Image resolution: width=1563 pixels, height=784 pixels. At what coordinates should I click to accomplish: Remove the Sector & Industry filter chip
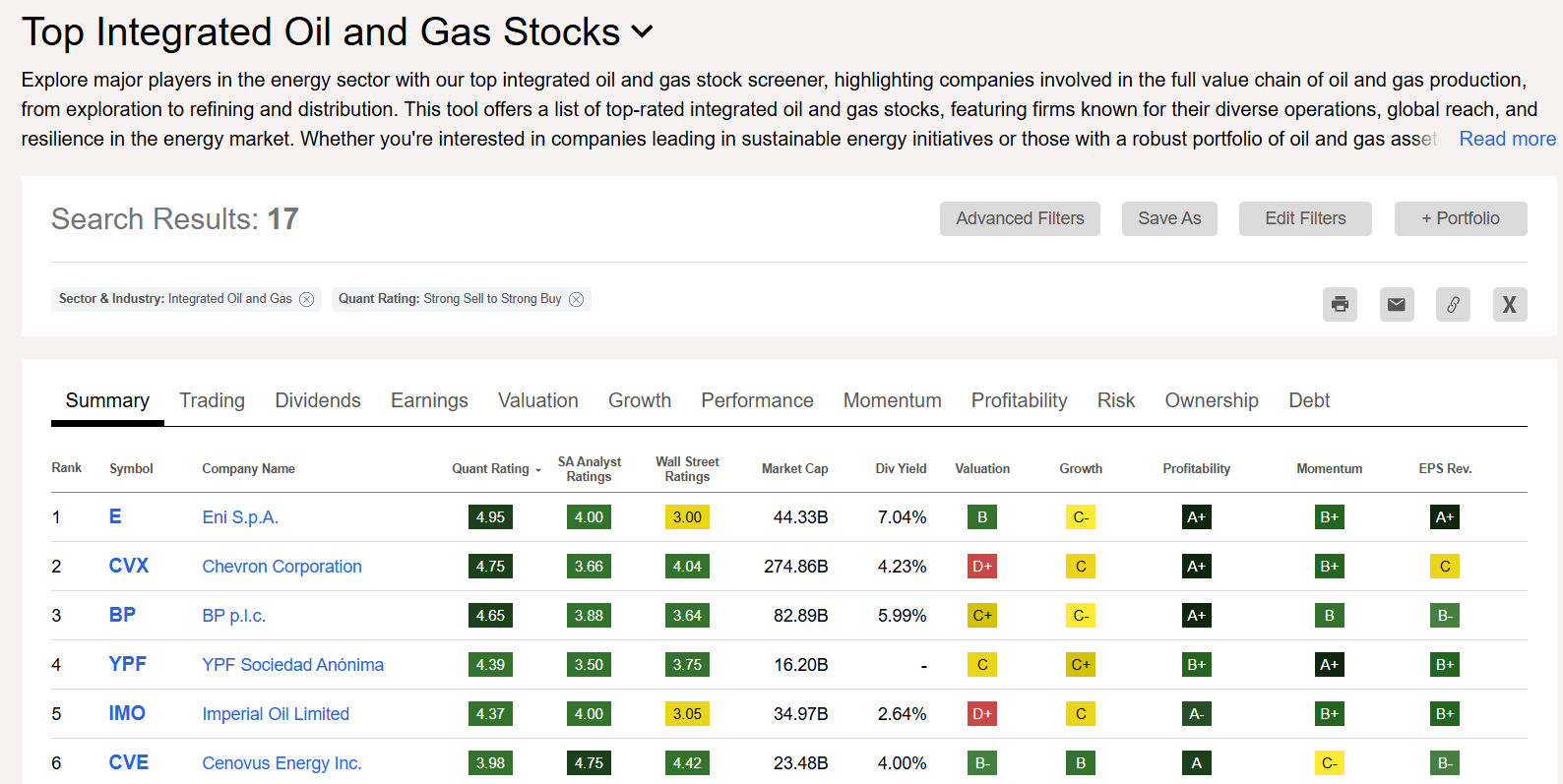click(x=307, y=299)
